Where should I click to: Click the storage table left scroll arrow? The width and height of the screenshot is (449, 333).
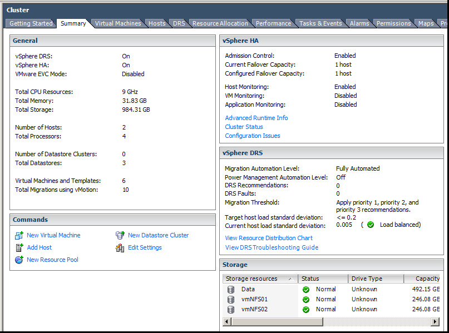pyautogui.click(x=227, y=321)
